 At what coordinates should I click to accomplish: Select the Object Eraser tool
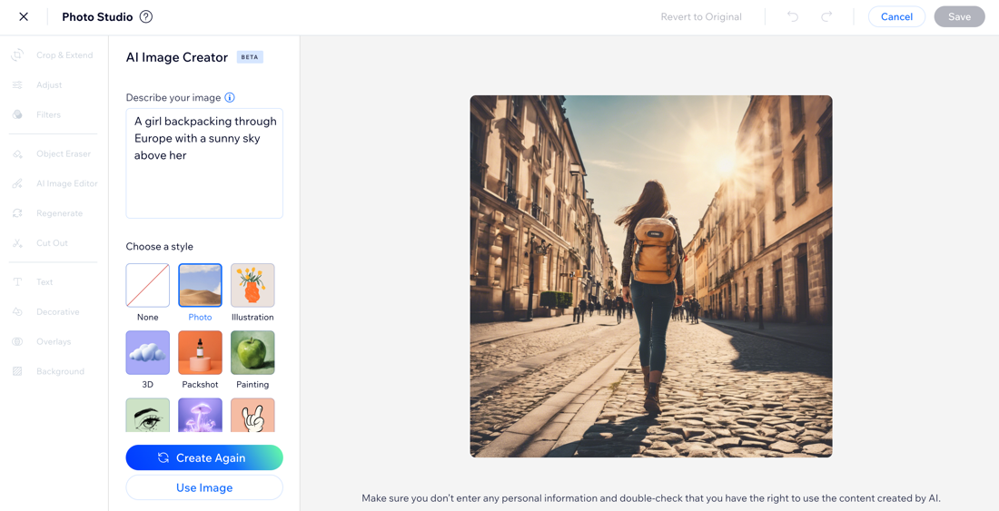pos(54,154)
